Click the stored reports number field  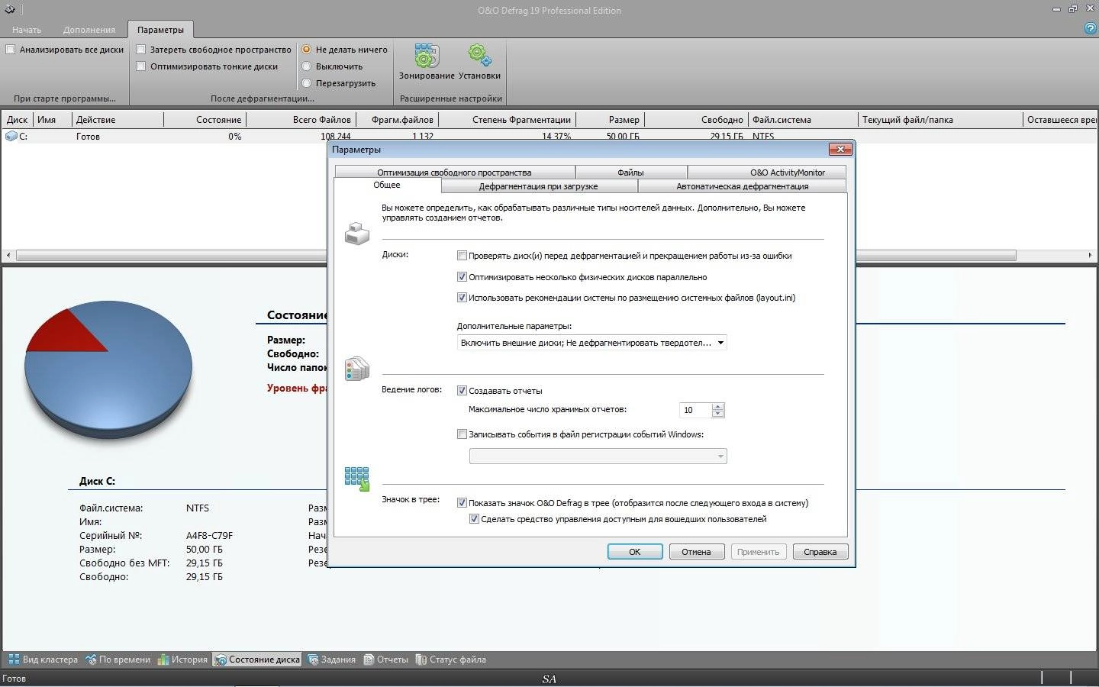tap(695, 410)
